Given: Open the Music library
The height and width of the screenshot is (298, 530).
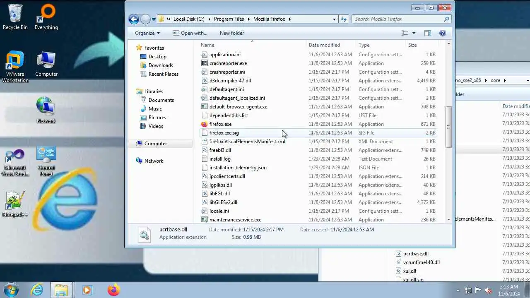Looking at the screenshot, I should [155, 109].
